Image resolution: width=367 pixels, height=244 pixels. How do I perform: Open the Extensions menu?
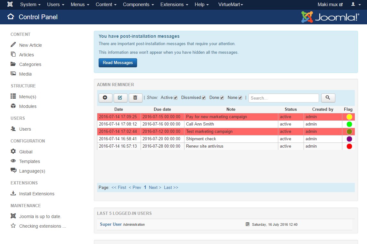[x=174, y=4]
